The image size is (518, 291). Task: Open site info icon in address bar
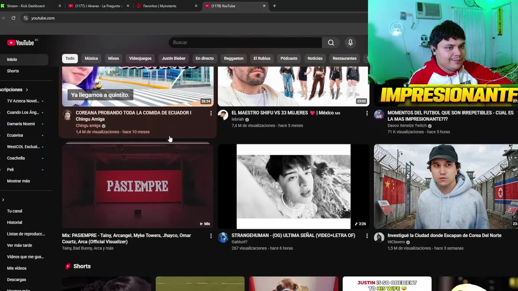25,18
